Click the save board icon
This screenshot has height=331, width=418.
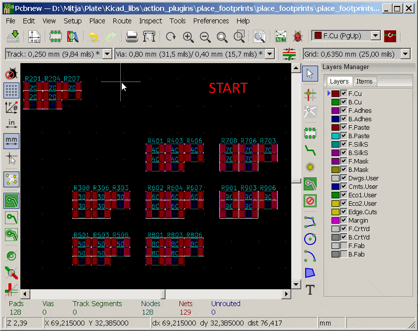click(13, 36)
